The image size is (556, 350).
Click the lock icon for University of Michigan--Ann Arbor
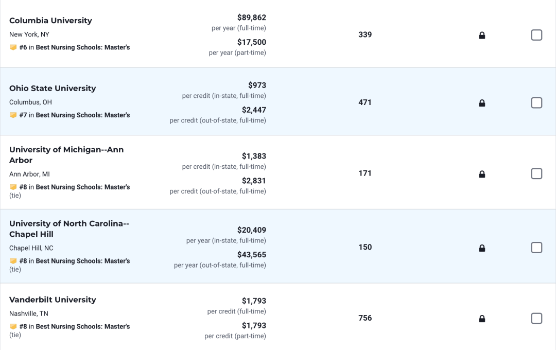click(x=482, y=174)
